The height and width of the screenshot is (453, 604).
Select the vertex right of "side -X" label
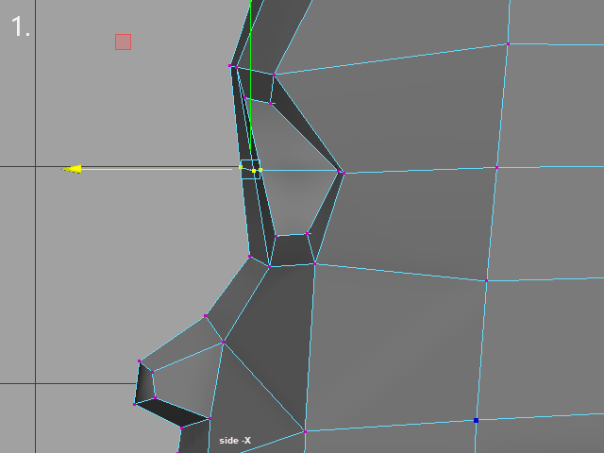[305, 431]
